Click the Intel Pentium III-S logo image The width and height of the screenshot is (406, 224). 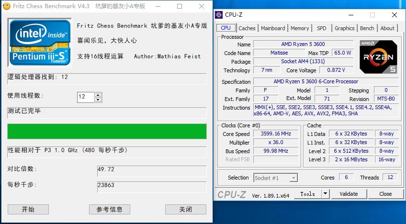[40, 43]
